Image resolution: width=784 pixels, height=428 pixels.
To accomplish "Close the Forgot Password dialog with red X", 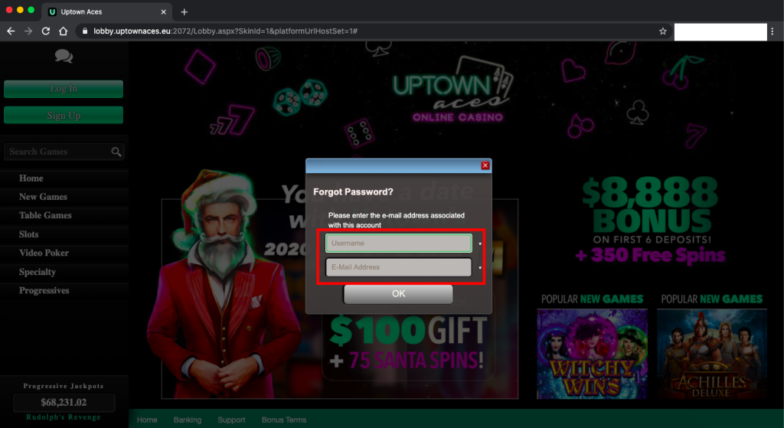I will [485, 165].
